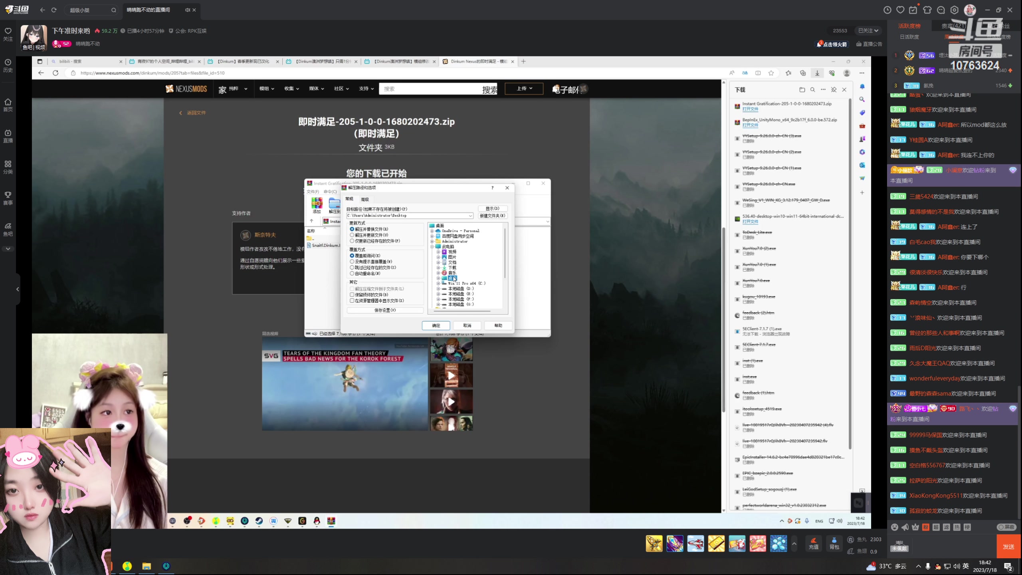Click WinRAR 添加 toolbar icon
1022x575 pixels.
click(317, 205)
